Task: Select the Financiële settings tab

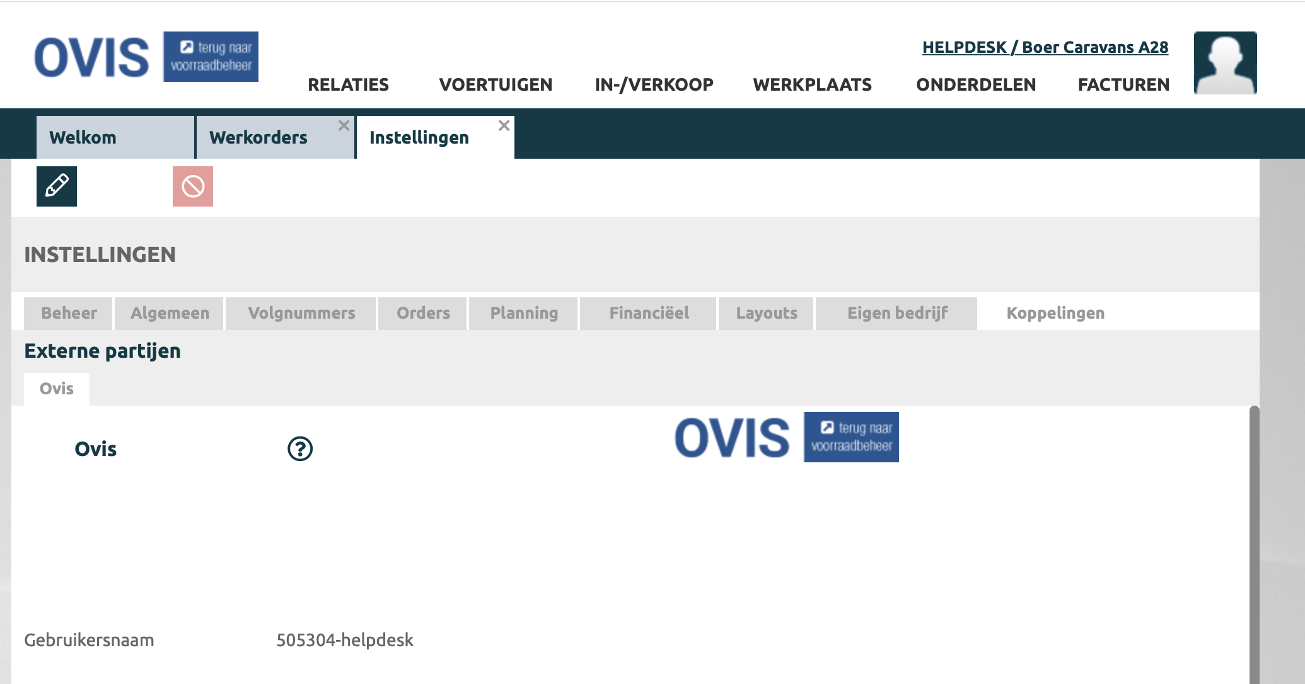Action: (649, 313)
